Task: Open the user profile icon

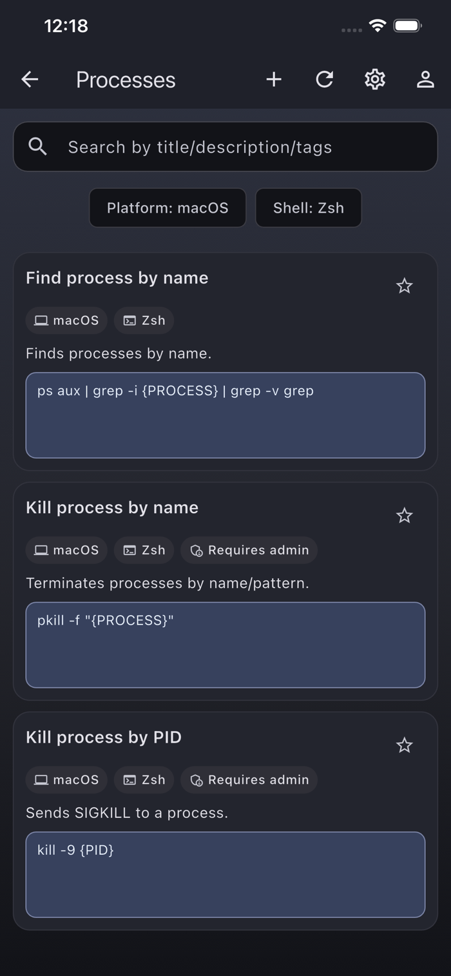Action: [x=425, y=79]
